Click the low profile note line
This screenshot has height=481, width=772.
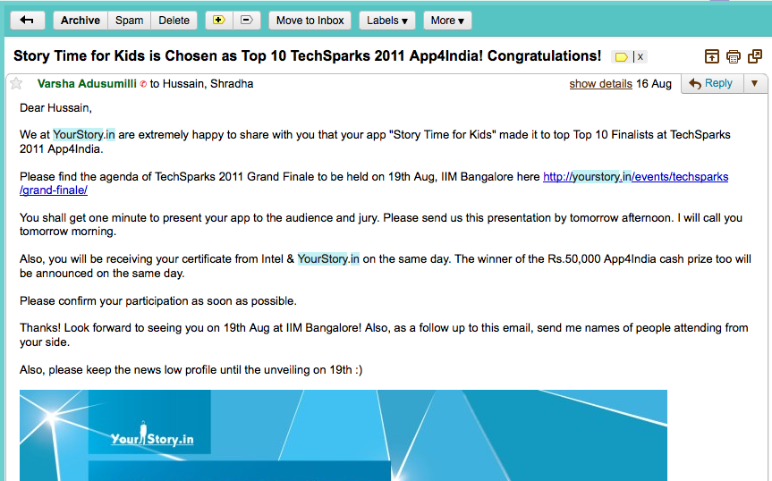pyautogui.click(x=191, y=370)
